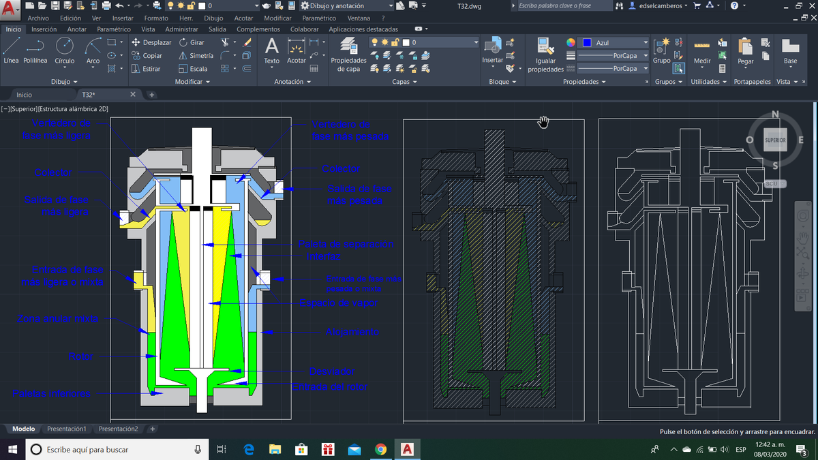Click the eraser (Borrar) tool
Image resolution: width=818 pixels, height=460 pixels.
tap(247, 42)
